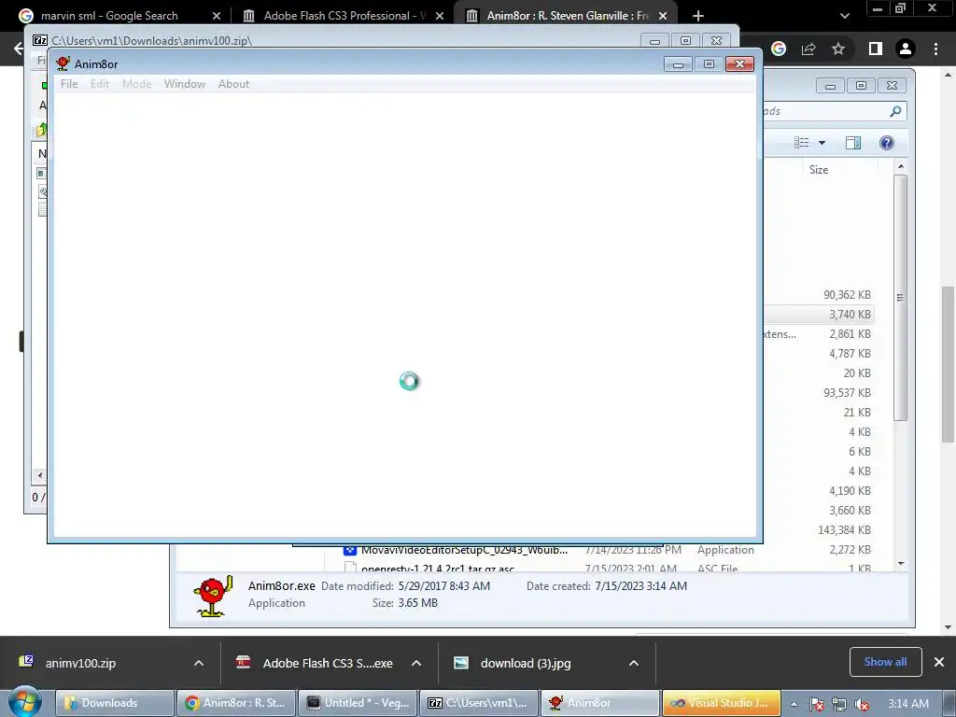Click the Anim8or title bar robin icon
956x717 pixels.
[x=63, y=63]
